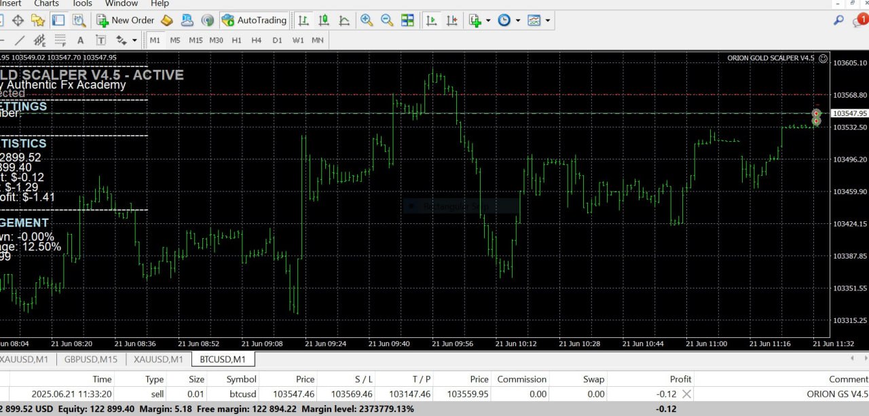Screen dimensions: 869x416
Task: Open the Charts menu
Action: pyautogui.click(x=46, y=3)
